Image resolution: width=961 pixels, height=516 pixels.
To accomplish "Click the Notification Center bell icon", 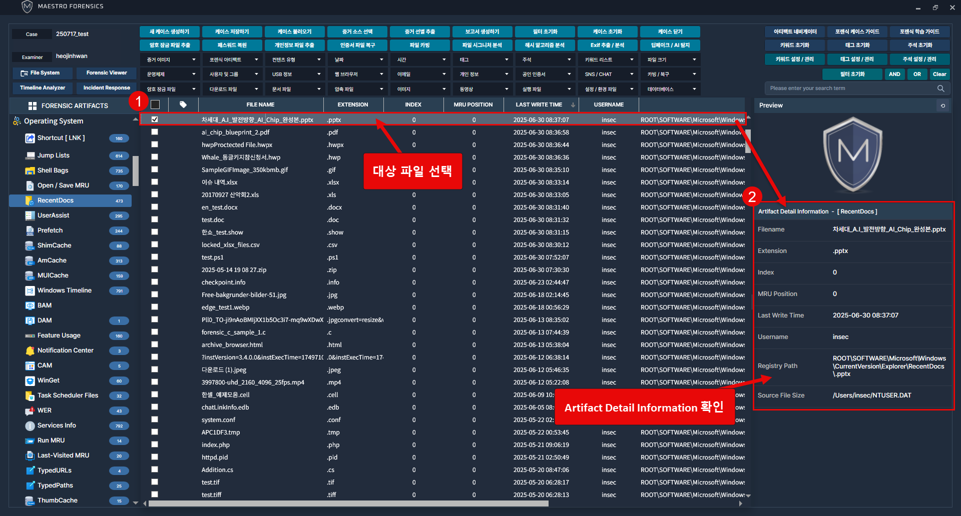I will point(30,350).
